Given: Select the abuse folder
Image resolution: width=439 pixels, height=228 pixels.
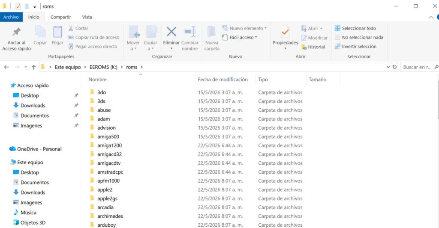Looking at the screenshot, I should 104,110.
